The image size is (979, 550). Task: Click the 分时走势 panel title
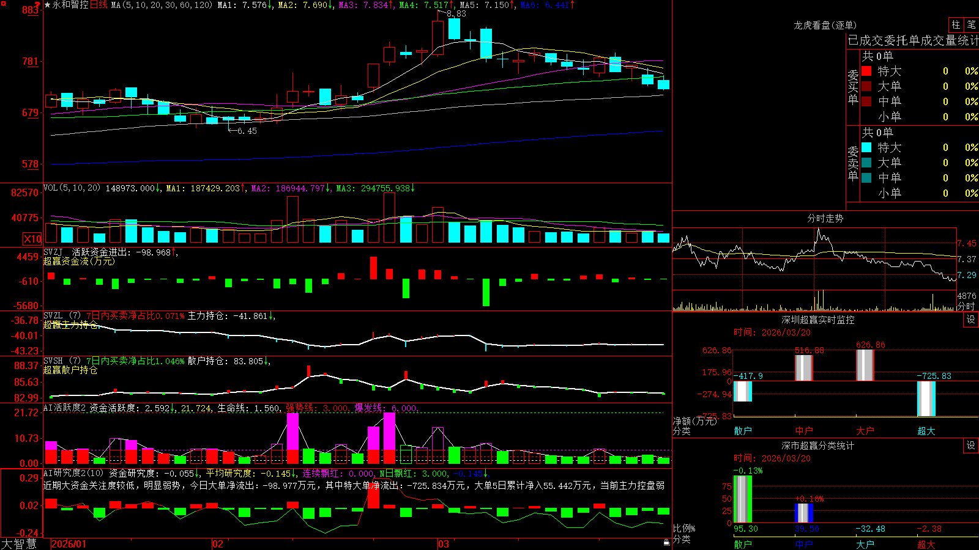click(825, 218)
